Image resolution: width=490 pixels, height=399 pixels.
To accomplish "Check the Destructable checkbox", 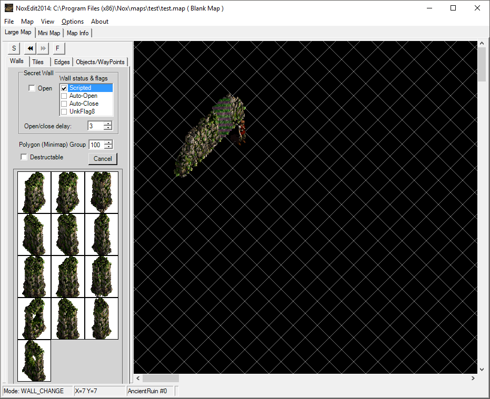I will (24, 157).
